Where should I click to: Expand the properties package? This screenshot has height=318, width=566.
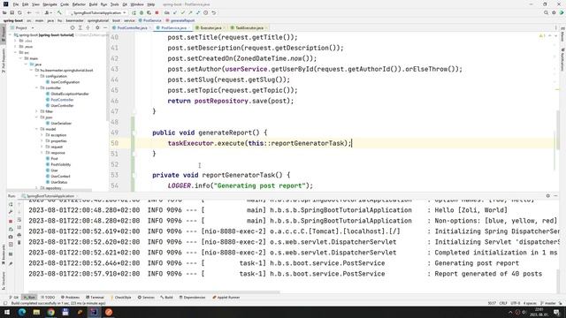tap(42, 141)
